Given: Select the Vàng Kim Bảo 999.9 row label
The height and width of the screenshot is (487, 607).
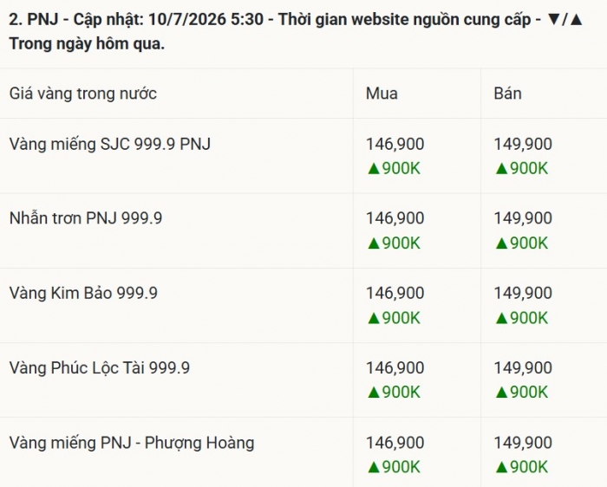Looking at the screenshot, I should (x=83, y=293).
